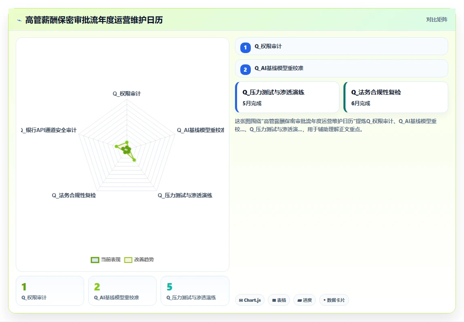Click the dashboard title 高管薪酬保密审批流年度运营维护日历

click(x=94, y=20)
